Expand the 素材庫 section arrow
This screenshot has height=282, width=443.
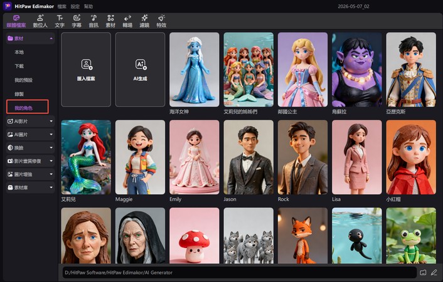[51, 187]
